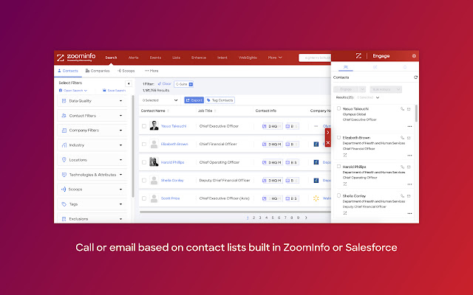This screenshot has width=473, height=295.
Task: Select Sheila Conley row checkbox in table
Action: [144, 180]
